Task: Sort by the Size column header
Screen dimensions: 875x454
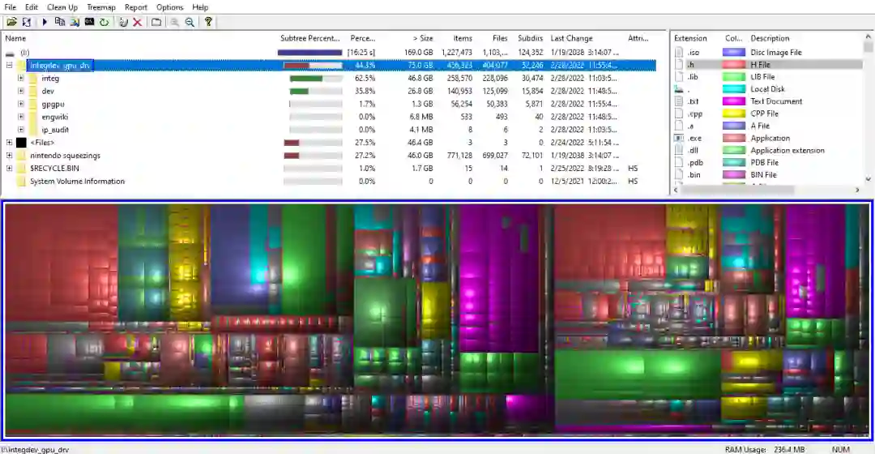Action: point(422,39)
